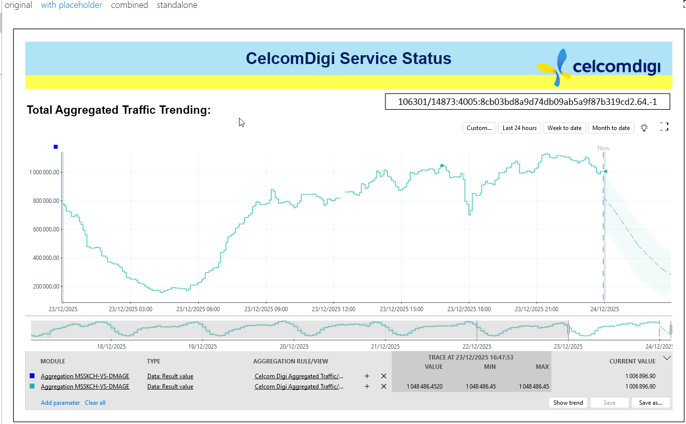Click the 'Add parameter' link
686x424 pixels.
(60, 403)
